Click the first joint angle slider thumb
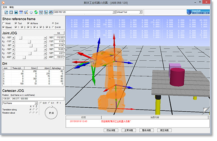Viewport: 217px width, 141px height. tap(21, 38)
